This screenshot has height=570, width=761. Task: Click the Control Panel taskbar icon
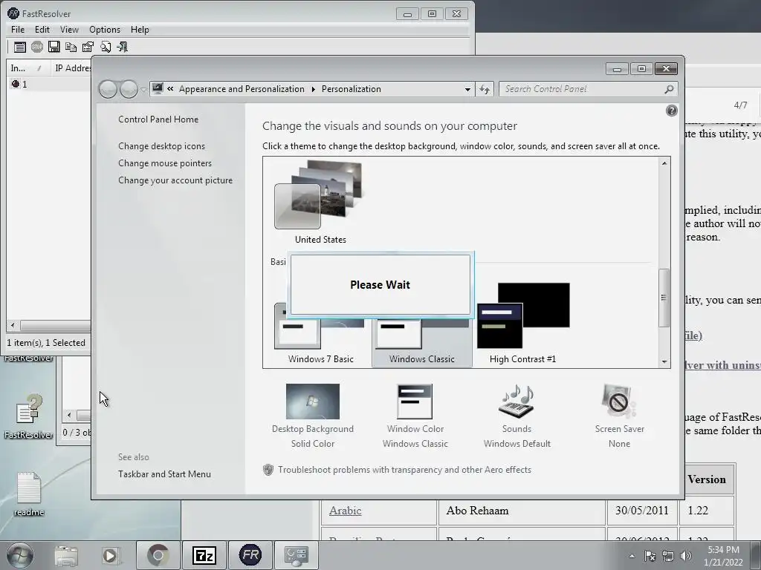pos(297,555)
